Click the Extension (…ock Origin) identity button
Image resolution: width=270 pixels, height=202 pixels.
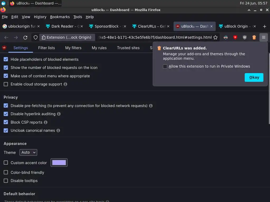coord(67,37)
